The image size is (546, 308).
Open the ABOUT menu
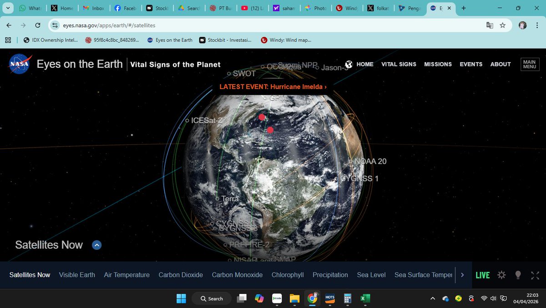pyautogui.click(x=500, y=64)
